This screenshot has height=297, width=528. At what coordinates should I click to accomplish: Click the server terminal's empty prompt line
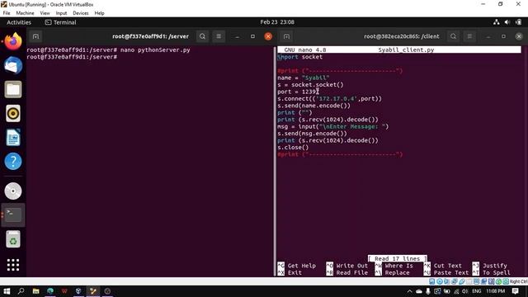72,57
